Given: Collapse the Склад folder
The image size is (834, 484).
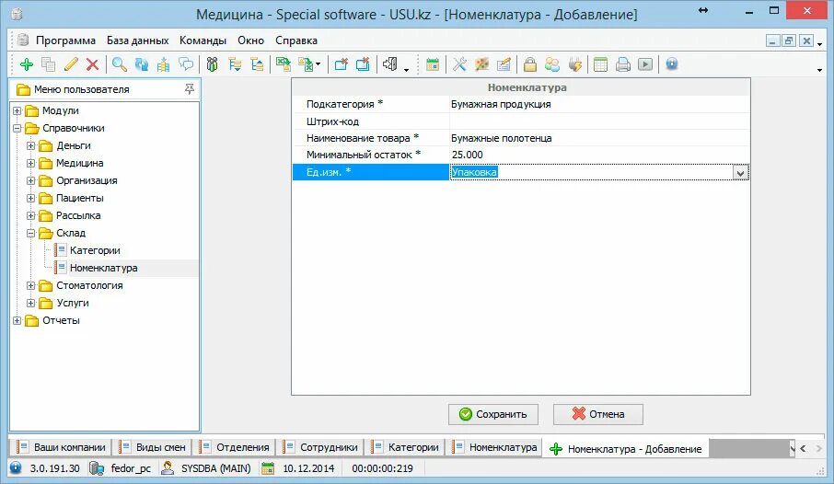Looking at the screenshot, I should [31, 233].
